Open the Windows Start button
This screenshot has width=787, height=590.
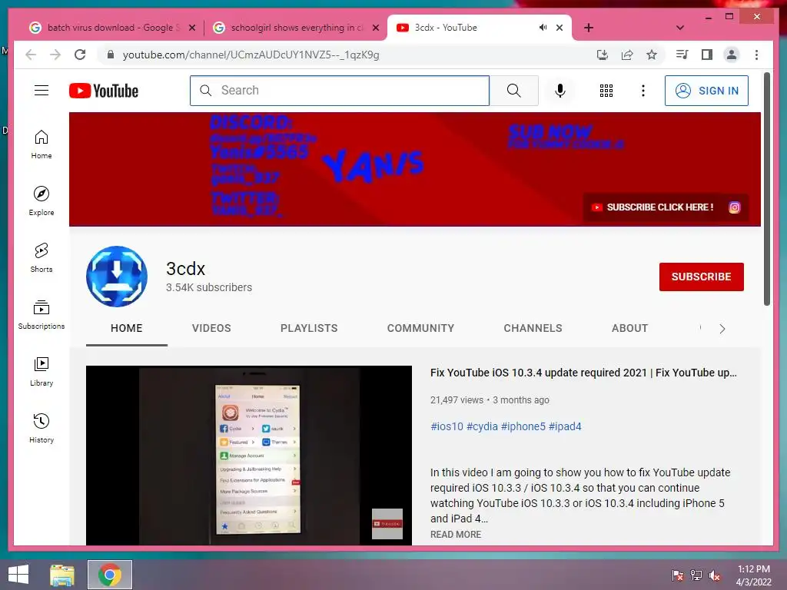18,575
